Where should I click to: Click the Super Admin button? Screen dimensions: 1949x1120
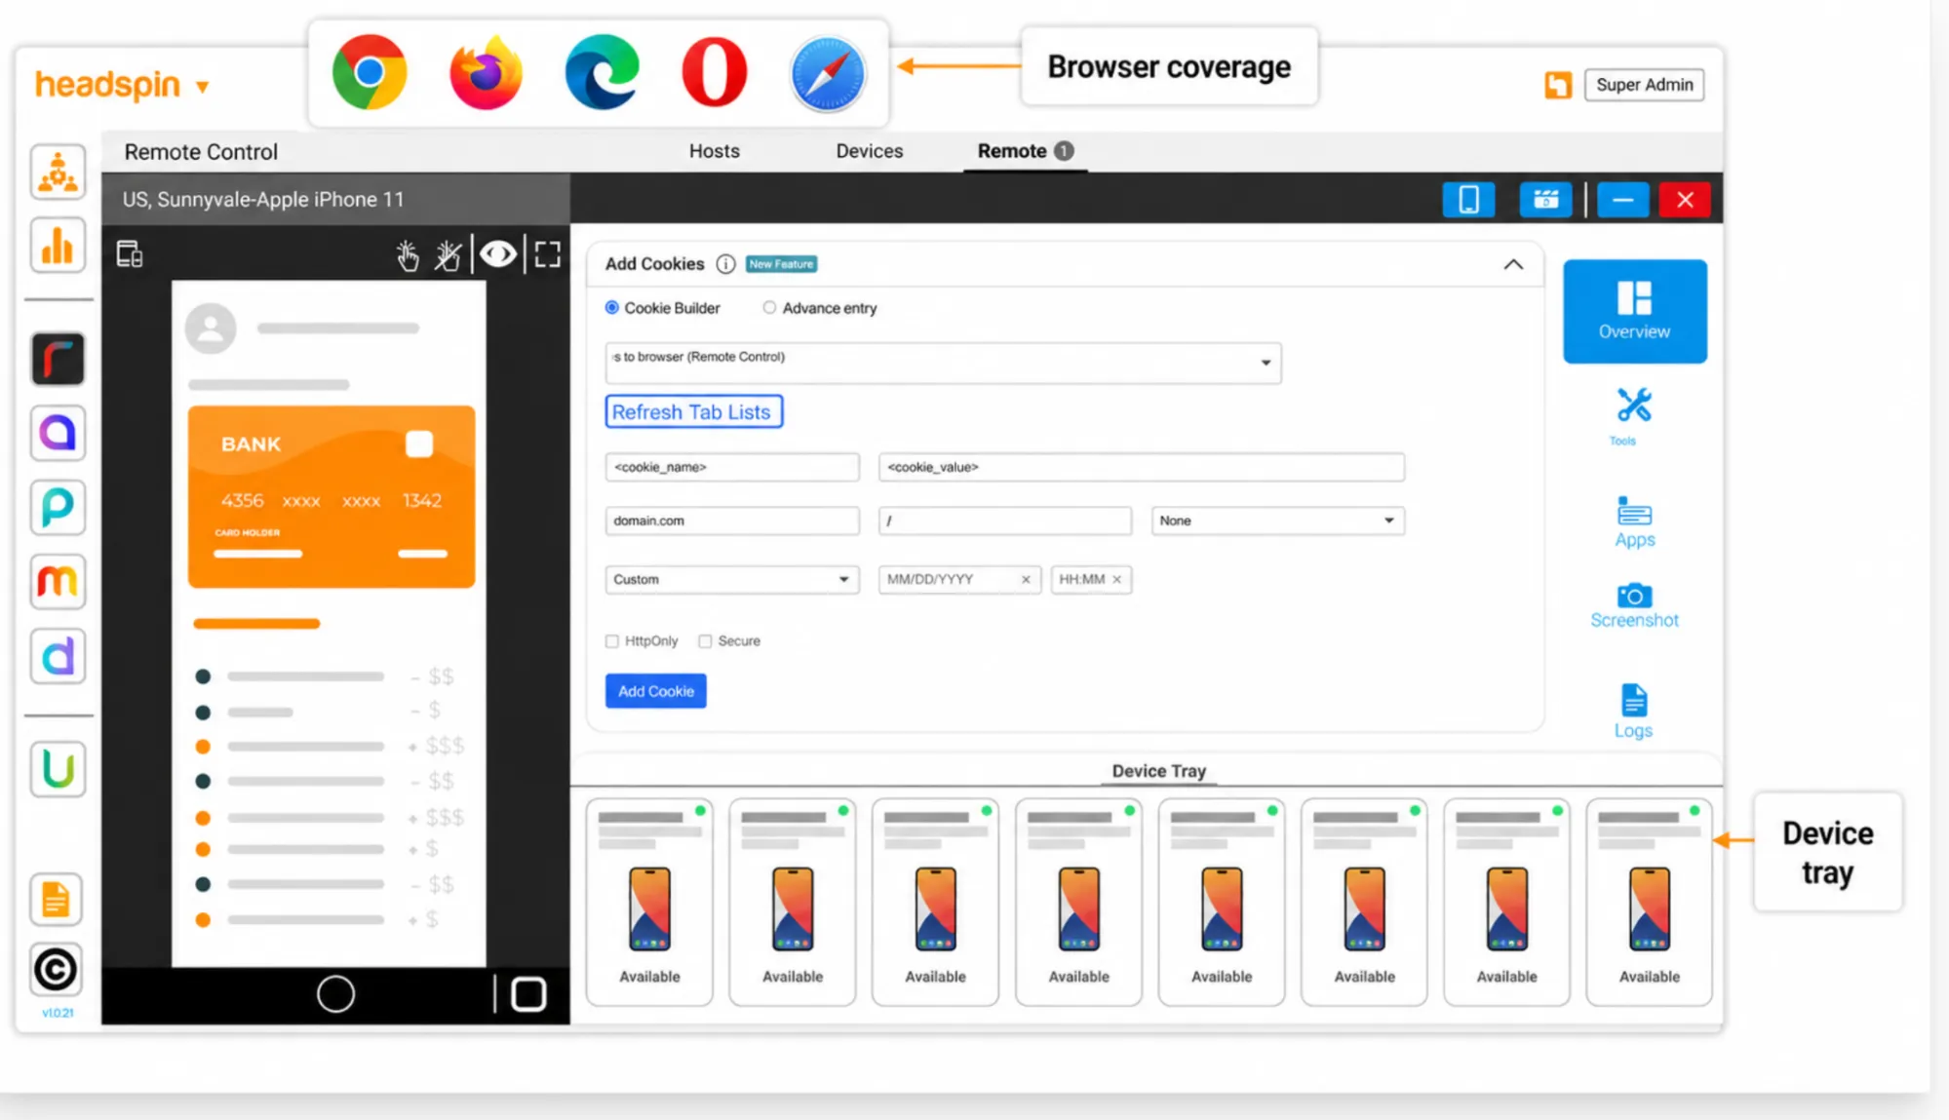(1645, 85)
